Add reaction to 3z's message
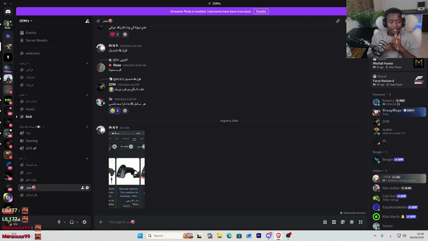The height and width of the screenshot is (241, 428). 125,111
